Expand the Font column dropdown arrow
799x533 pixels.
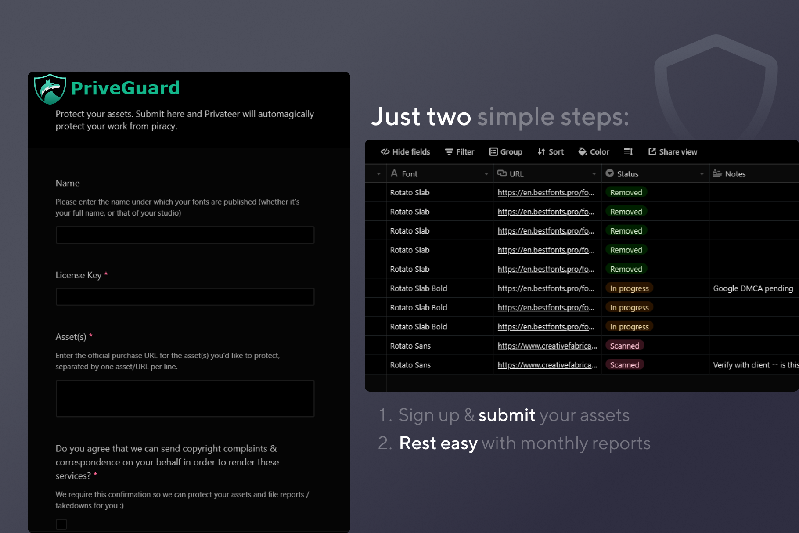[x=486, y=174]
